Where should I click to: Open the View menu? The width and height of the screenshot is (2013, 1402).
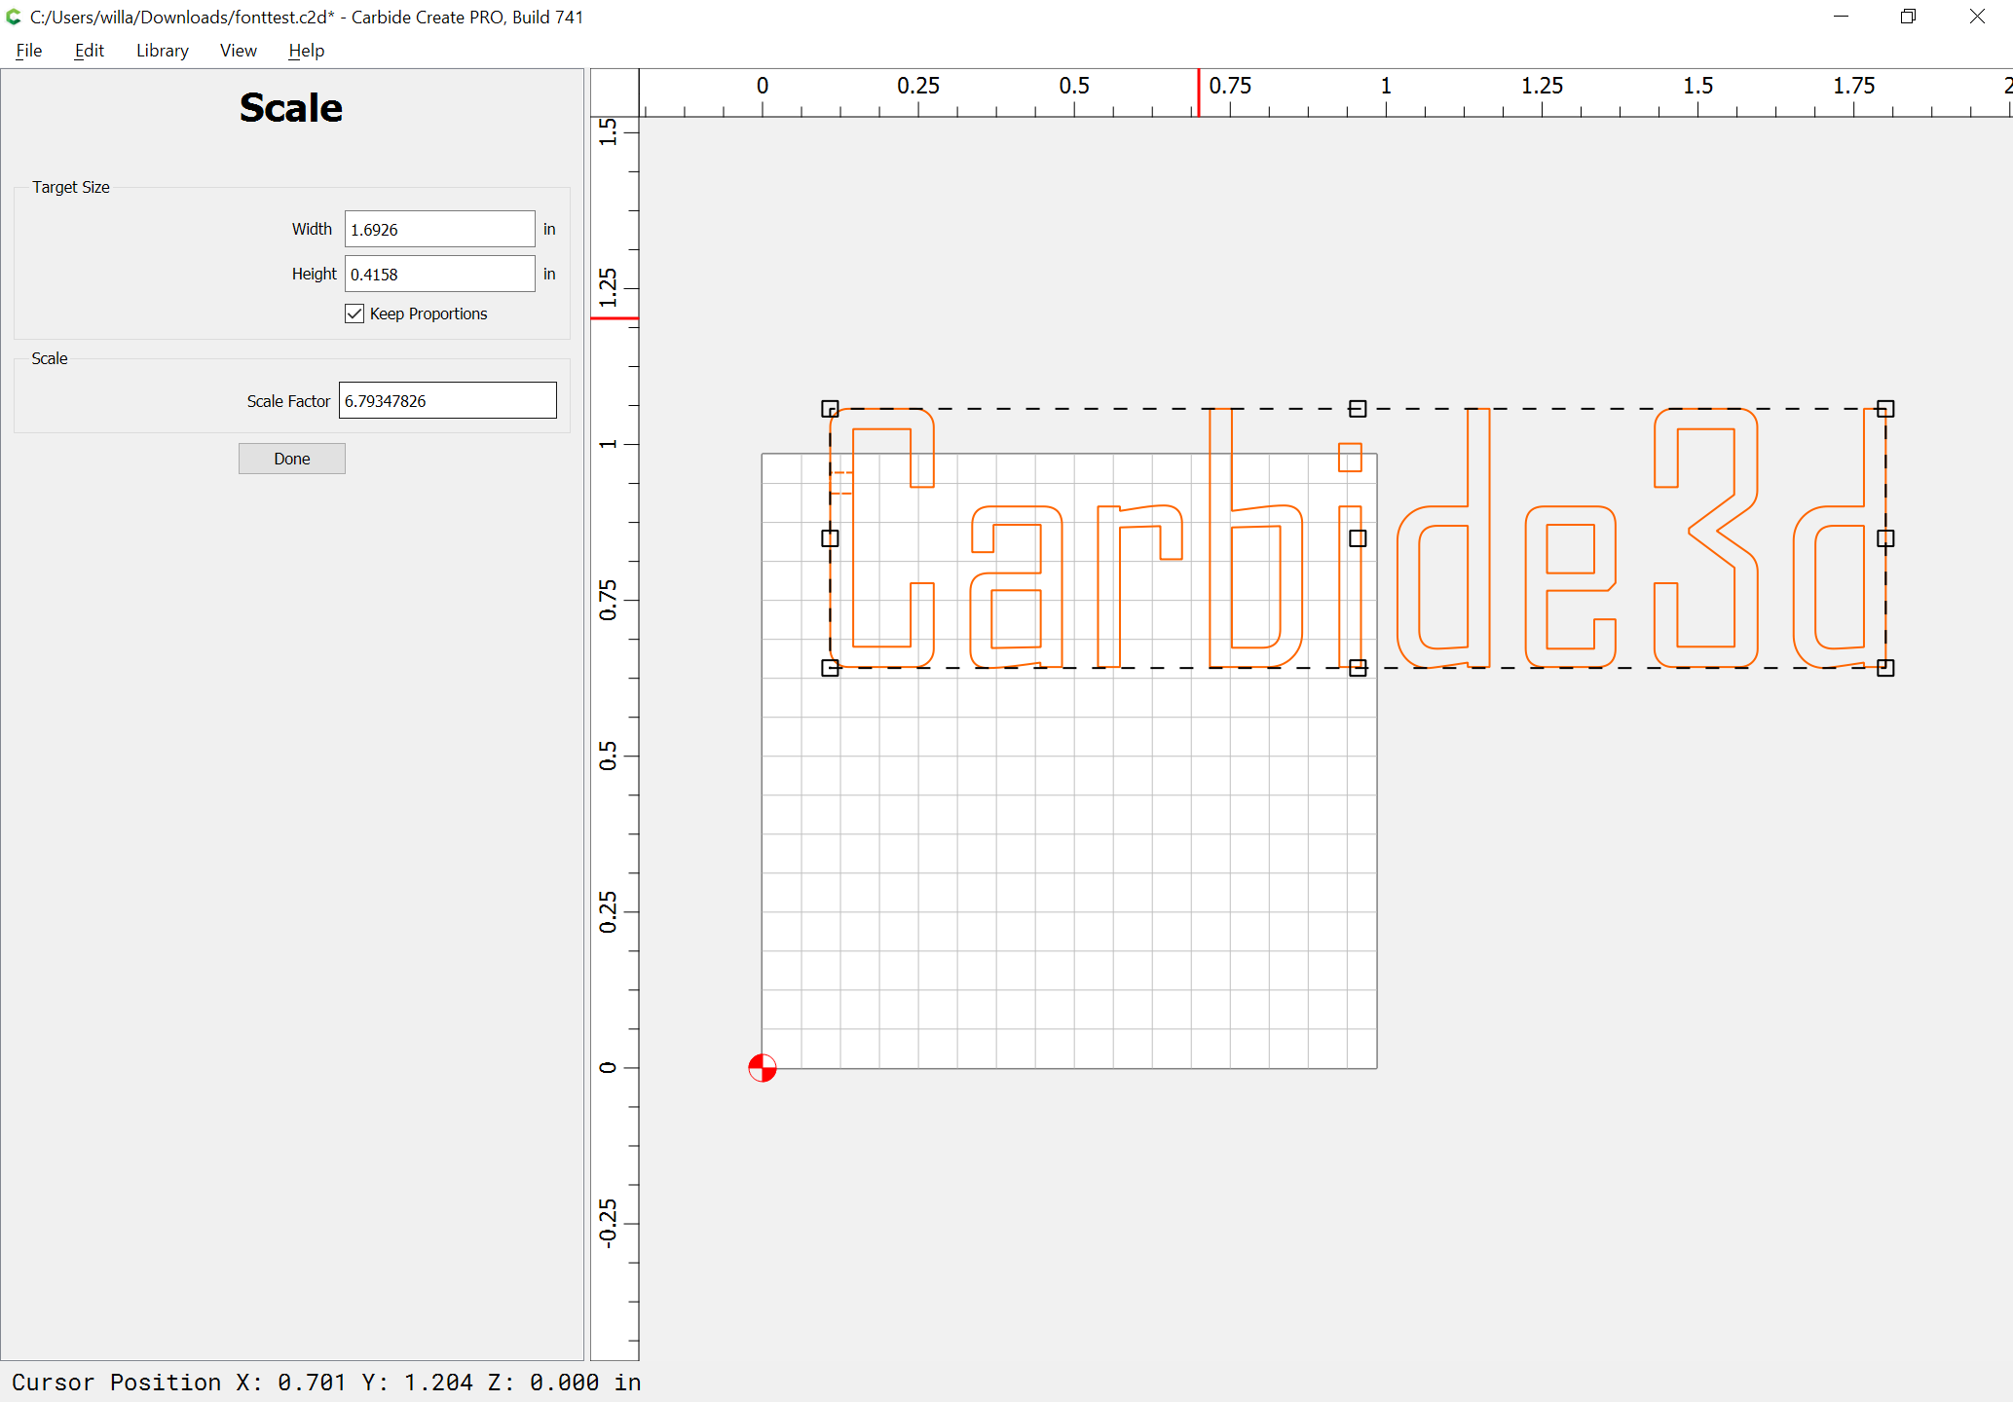click(x=238, y=51)
